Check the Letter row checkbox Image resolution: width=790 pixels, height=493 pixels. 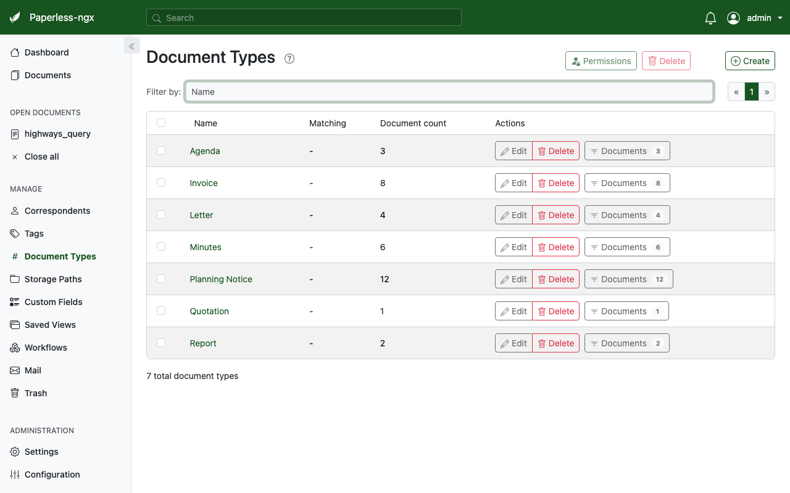(x=161, y=214)
